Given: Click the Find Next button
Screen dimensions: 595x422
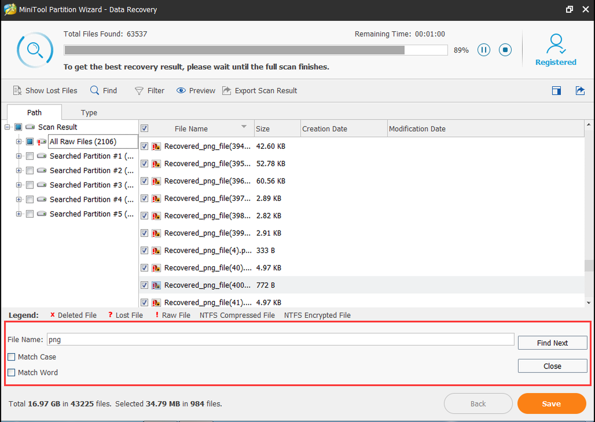Looking at the screenshot, I should coord(552,343).
